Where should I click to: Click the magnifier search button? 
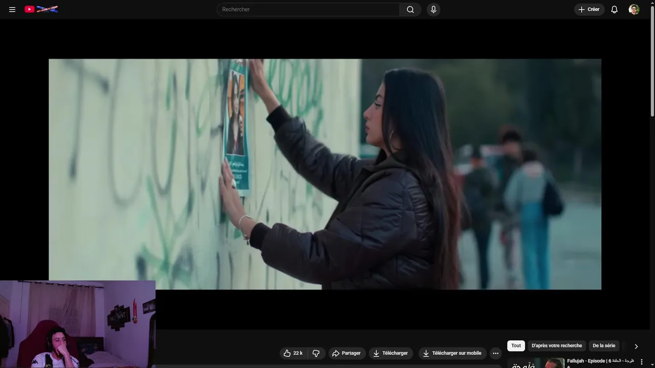(x=410, y=9)
